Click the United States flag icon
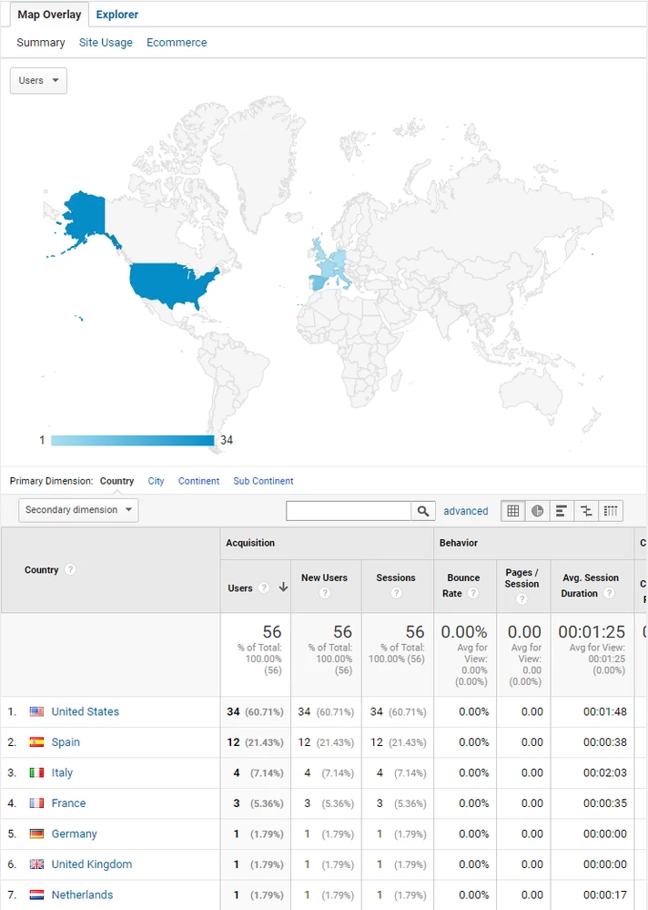 coord(36,711)
